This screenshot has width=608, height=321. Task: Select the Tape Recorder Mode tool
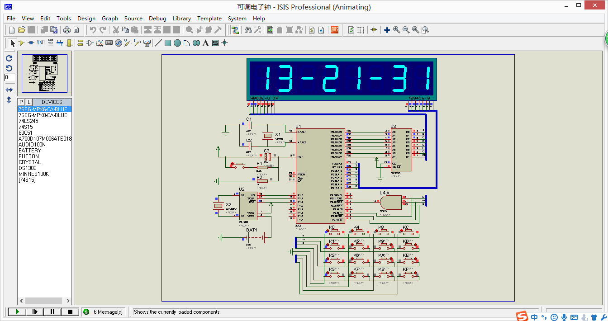coord(109,43)
